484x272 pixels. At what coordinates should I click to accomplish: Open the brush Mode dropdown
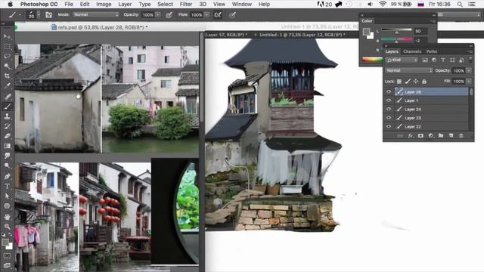click(96, 14)
